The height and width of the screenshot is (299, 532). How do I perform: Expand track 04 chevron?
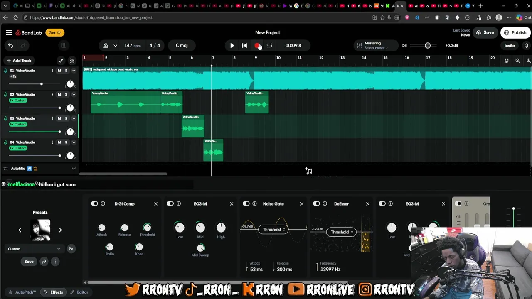coord(74,142)
